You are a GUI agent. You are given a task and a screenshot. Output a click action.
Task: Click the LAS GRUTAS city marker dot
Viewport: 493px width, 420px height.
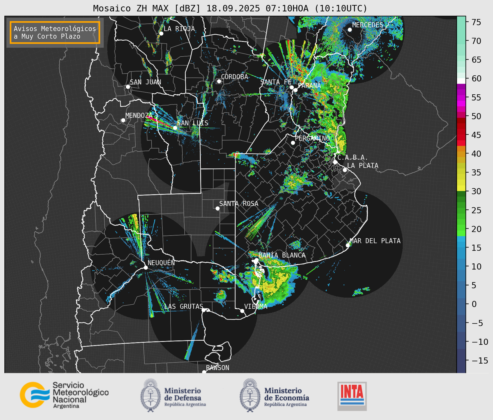[204, 310]
